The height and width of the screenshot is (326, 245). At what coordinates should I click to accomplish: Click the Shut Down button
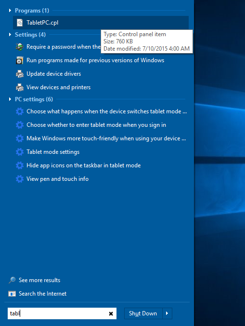click(x=143, y=313)
